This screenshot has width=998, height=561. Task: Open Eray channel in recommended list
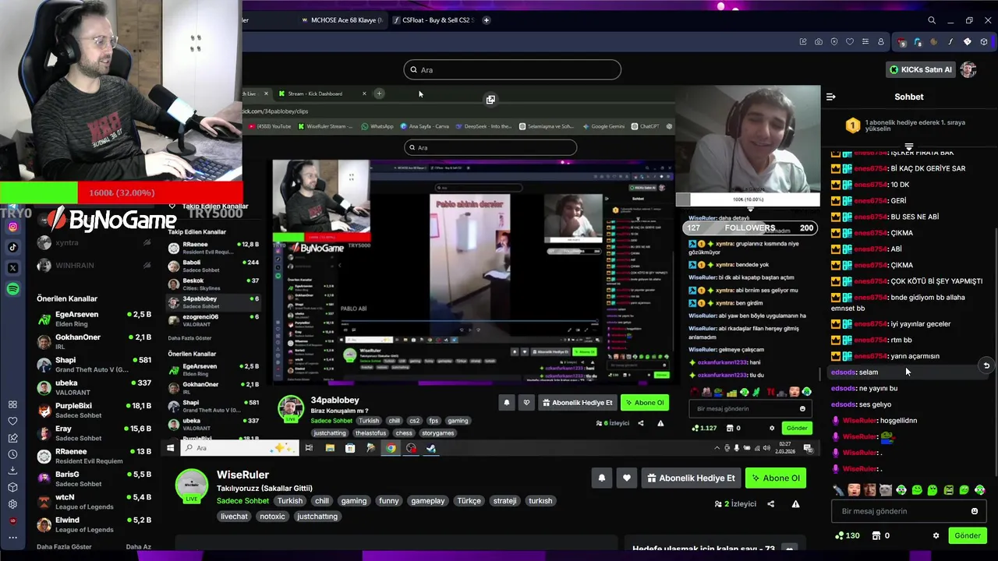coord(94,433)
